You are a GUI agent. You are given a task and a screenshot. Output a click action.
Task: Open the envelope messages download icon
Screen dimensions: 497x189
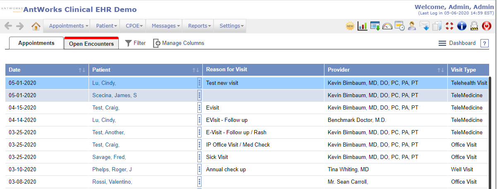tap(424, 26)
